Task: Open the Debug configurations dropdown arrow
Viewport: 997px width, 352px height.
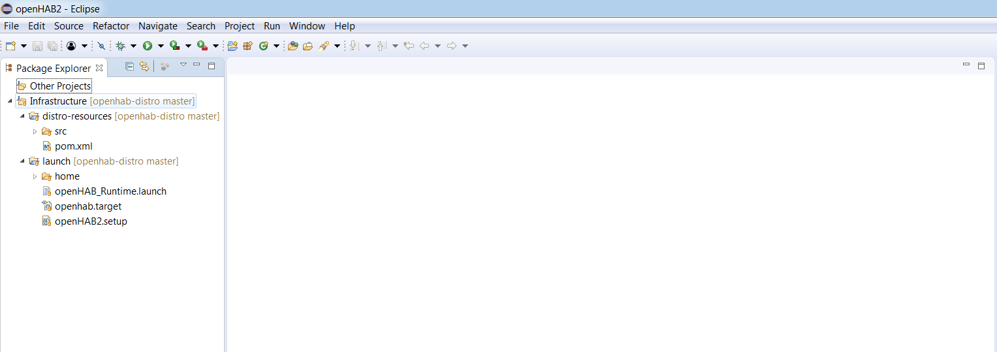Action: click(133, 46)
